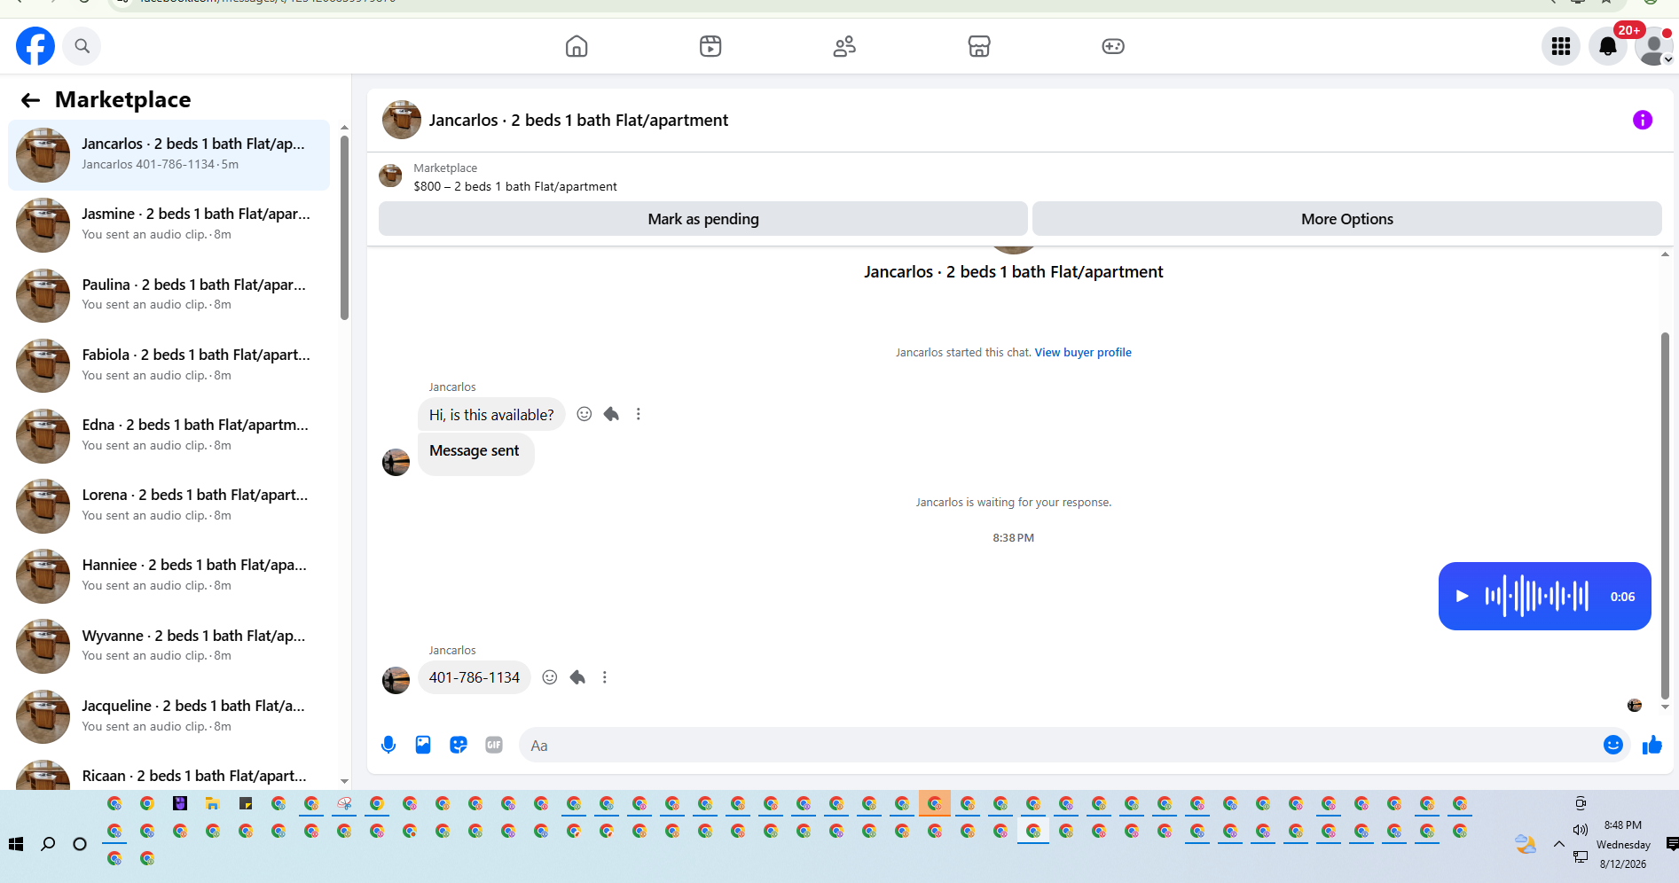1679x883 pixels.
Task: Select the Jacqueline chat
Action: (x=169, y=716)
